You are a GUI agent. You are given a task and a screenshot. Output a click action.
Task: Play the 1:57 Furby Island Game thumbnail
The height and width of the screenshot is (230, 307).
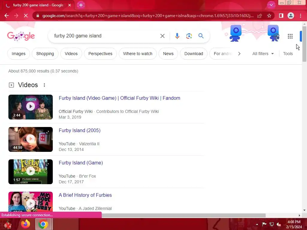point(31,172)
